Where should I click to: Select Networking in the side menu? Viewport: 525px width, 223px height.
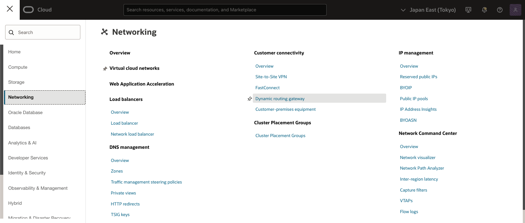[x=45, y=97]
